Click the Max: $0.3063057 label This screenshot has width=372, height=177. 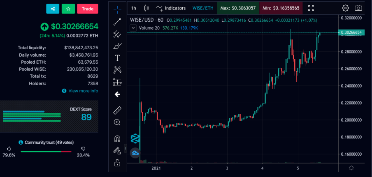238,8
